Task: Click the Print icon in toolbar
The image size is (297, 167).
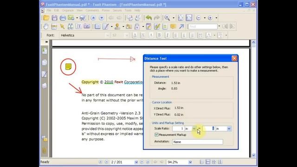Action: point(63,18)
